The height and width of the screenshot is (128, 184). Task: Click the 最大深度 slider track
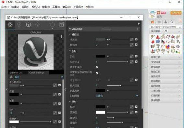coord(122,85)
